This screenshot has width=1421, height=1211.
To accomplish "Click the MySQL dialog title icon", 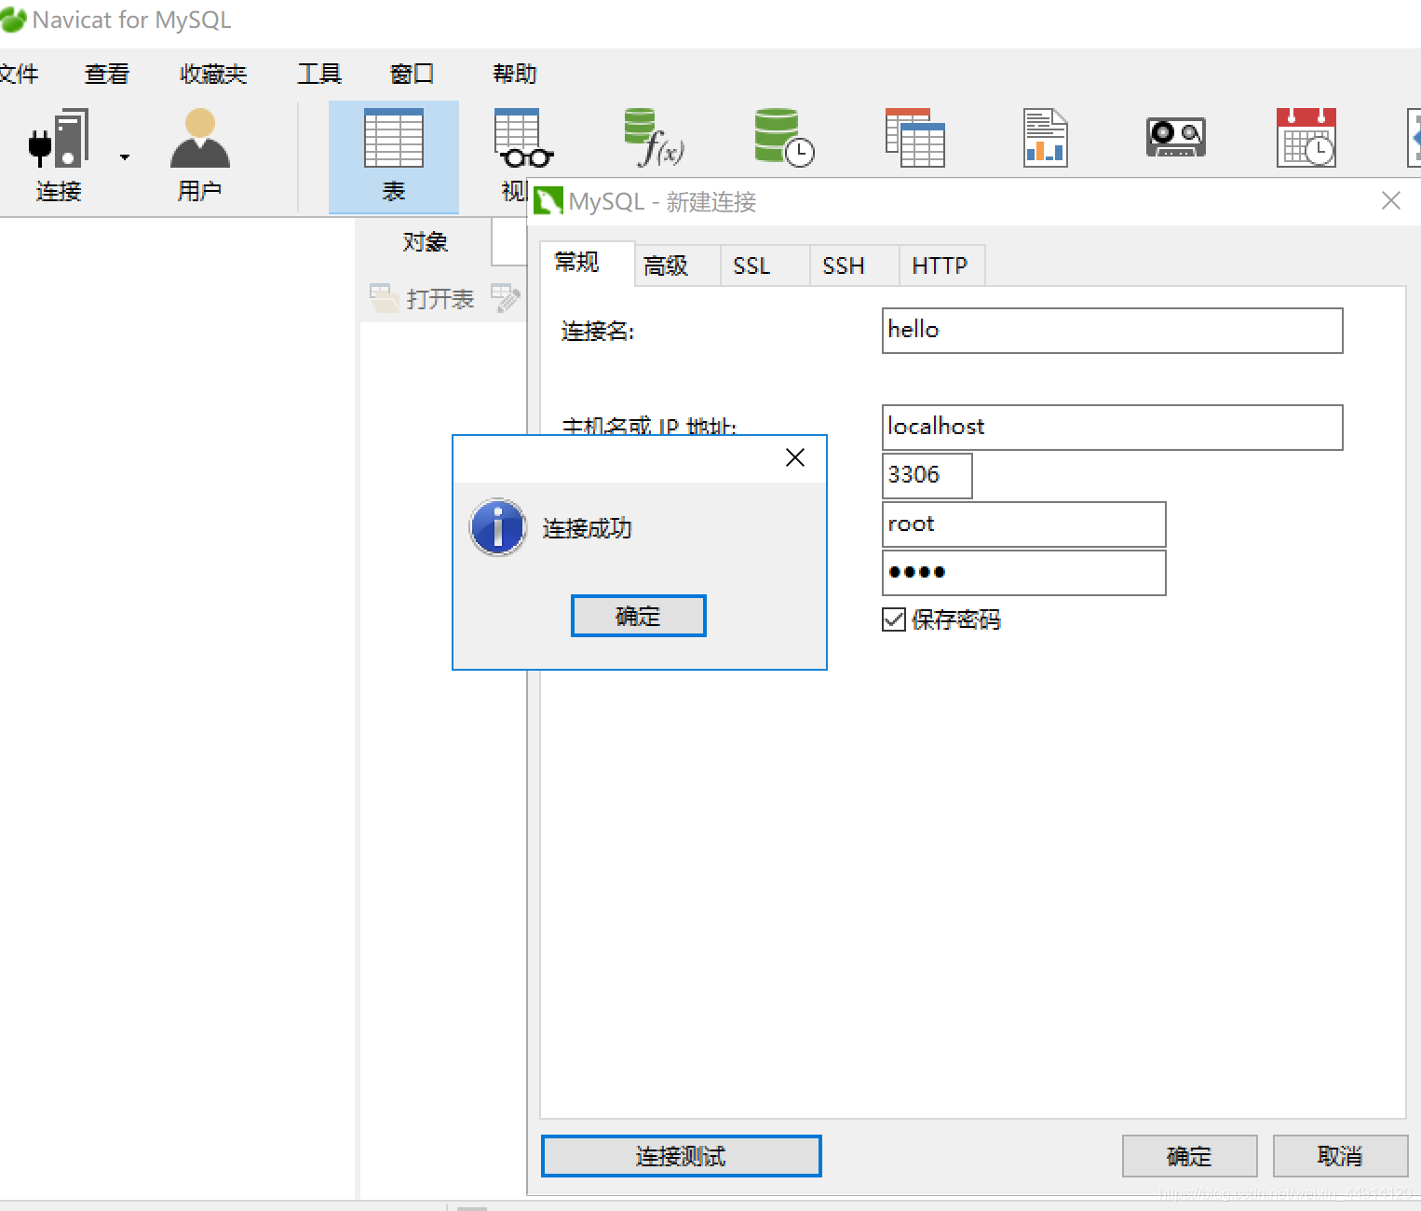I will coord(548,200).
